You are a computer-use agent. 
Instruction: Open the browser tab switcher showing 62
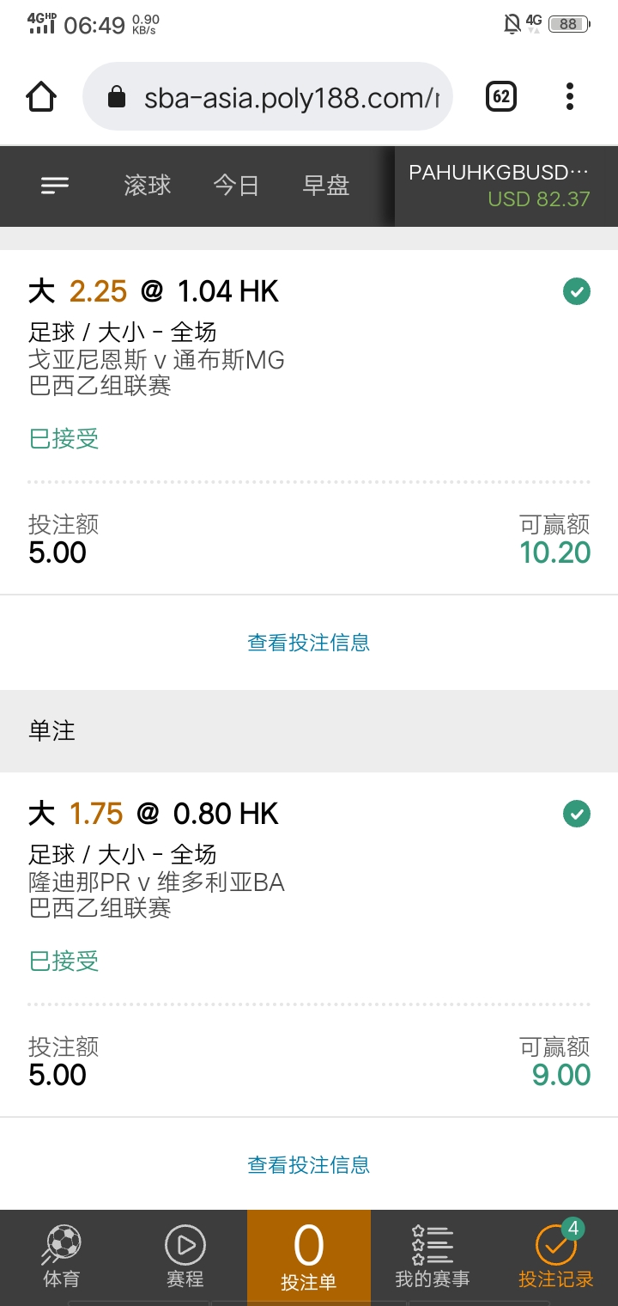[501, 97]
